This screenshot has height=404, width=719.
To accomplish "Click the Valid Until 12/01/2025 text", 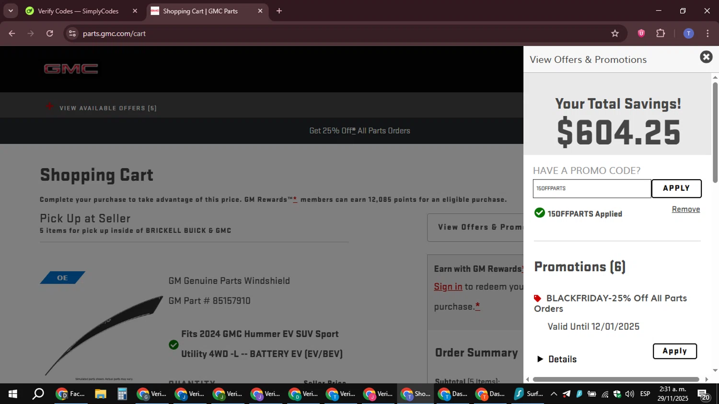I will click(593, 326).
